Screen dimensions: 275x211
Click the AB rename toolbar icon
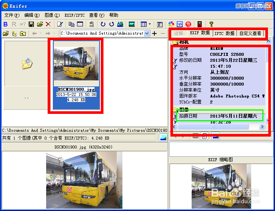pos(120,24)
